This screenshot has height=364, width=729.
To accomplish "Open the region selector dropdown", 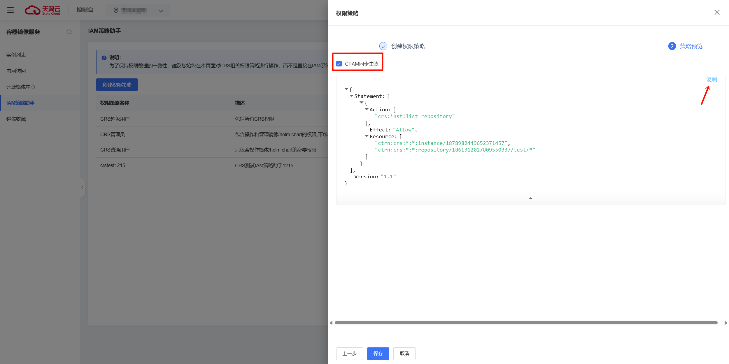I will pos(160,11).
